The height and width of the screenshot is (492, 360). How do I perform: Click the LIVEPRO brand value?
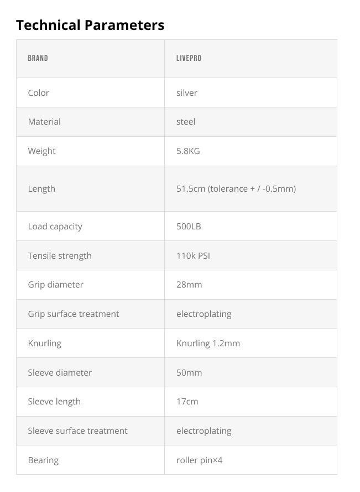coord(189,58)
